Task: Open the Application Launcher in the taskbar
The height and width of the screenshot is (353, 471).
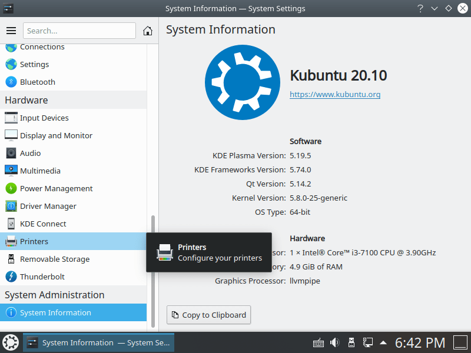Action: (x=11, y=342)
